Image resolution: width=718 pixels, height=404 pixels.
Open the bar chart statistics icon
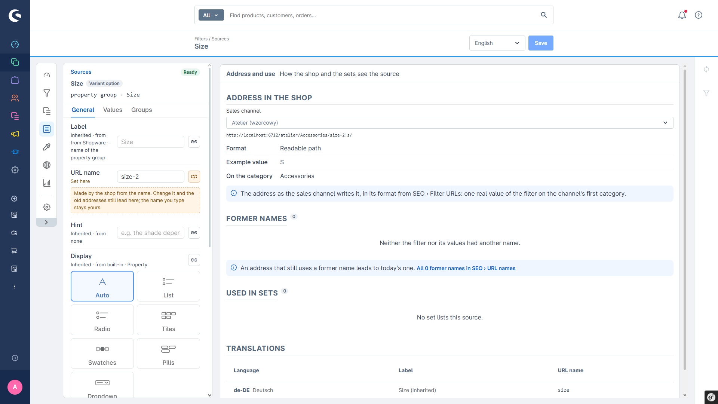tap(47, 183)
